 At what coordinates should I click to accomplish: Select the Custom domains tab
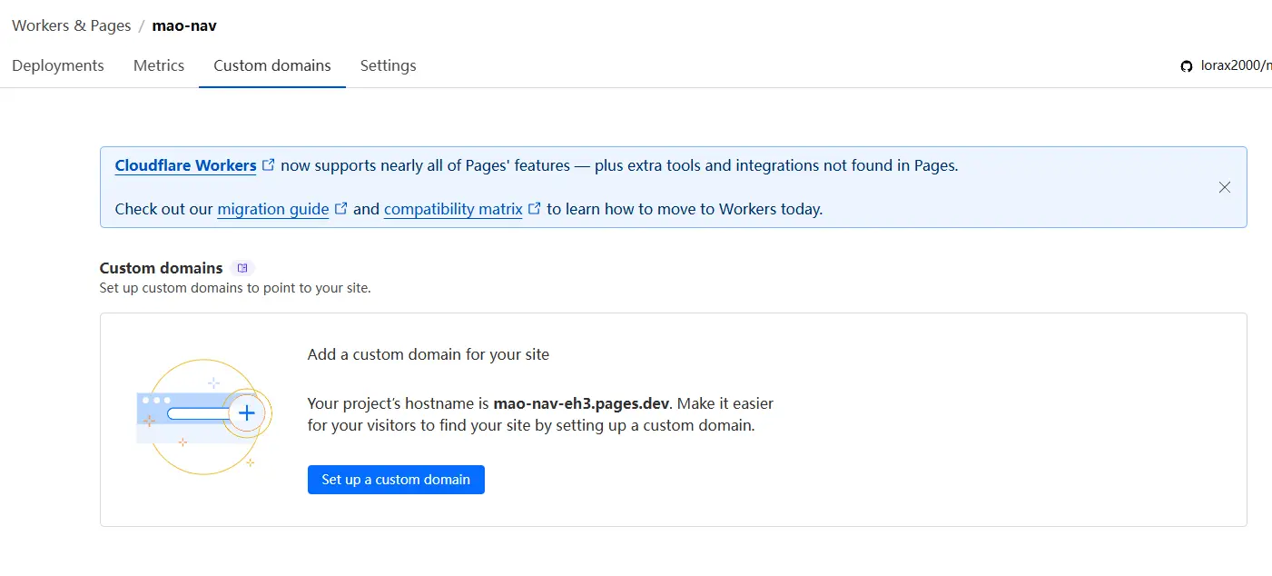point(272,65)
